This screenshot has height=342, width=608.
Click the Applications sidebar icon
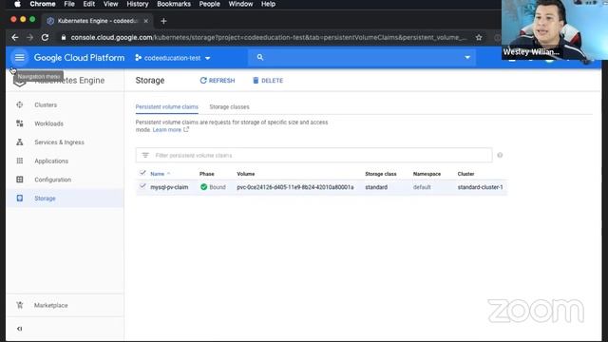pos(19,161)
